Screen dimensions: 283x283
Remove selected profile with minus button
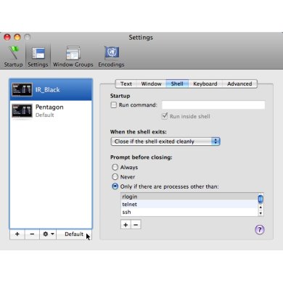[32, 234]
